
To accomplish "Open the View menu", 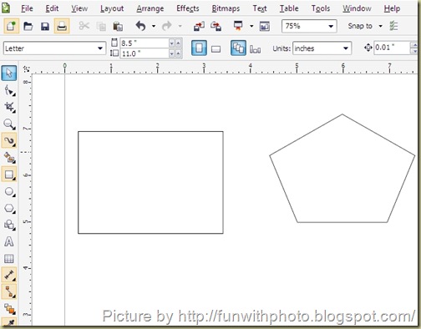I will coord(79,8).
